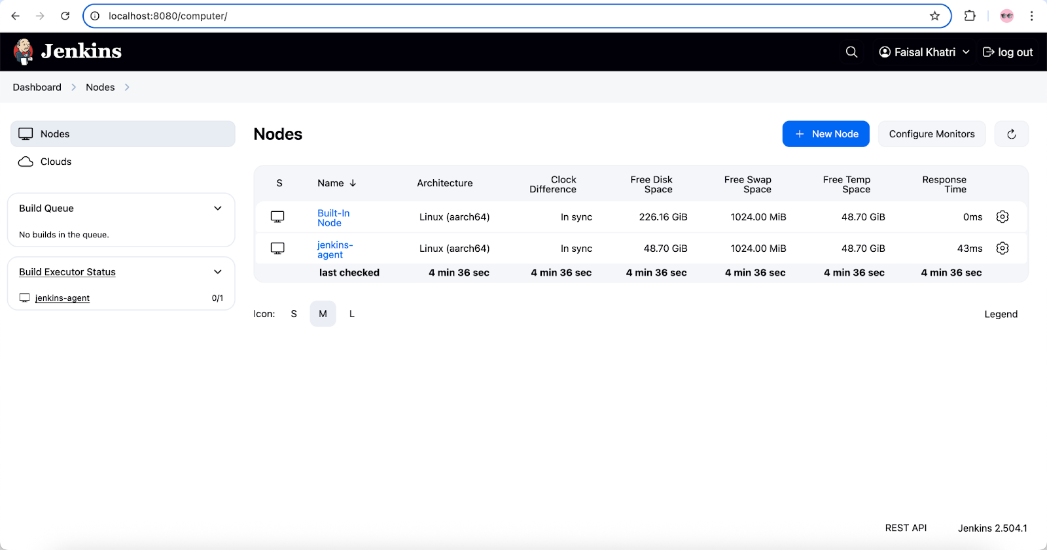Open the Legend link
This screenshot has width=1047, height=550.
(x=1001, y=314)
